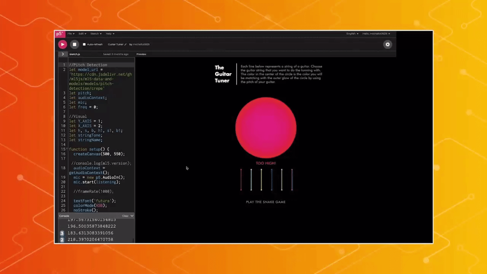Click the TOO HIGH! status text

[266, 163]
